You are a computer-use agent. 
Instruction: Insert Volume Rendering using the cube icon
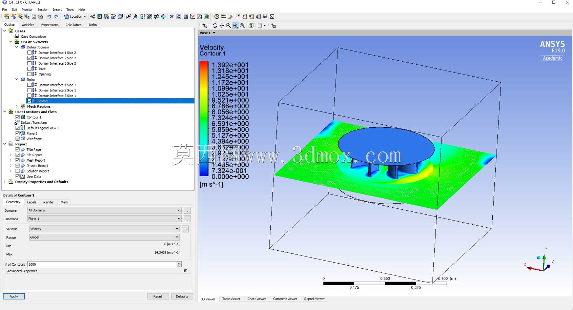tap(120, 16)
